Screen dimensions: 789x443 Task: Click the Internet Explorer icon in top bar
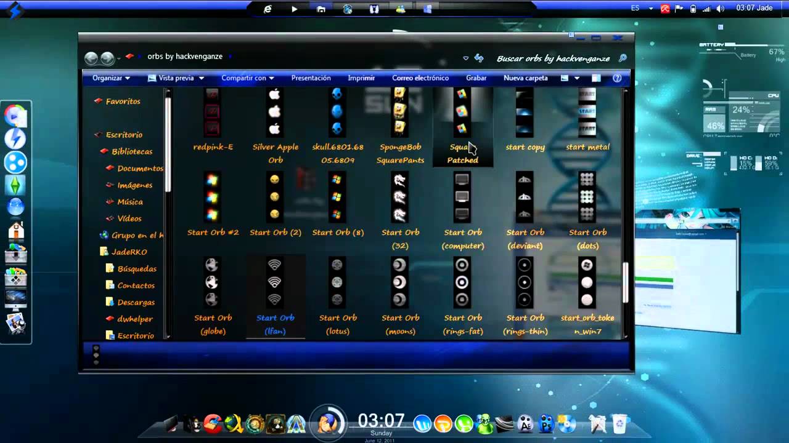point(268,9)
